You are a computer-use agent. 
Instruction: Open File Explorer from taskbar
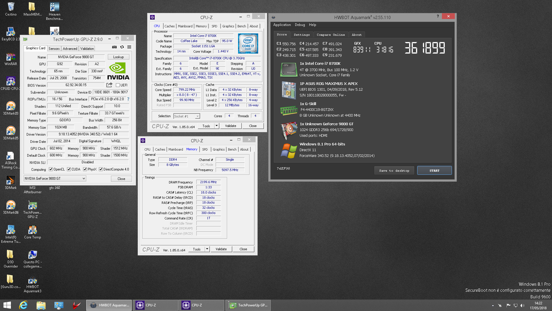pyautogui.click(x=41, y=305)
